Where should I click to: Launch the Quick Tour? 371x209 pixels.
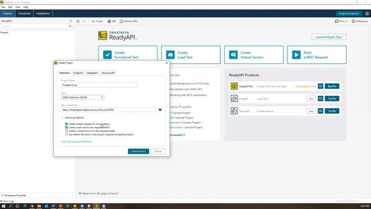(x=329, y=37)
